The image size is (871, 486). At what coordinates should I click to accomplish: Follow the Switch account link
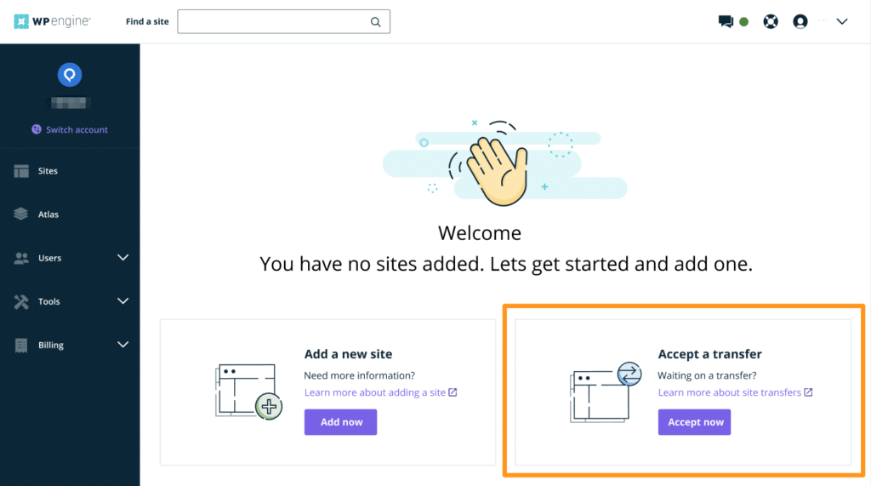[77, 129]
